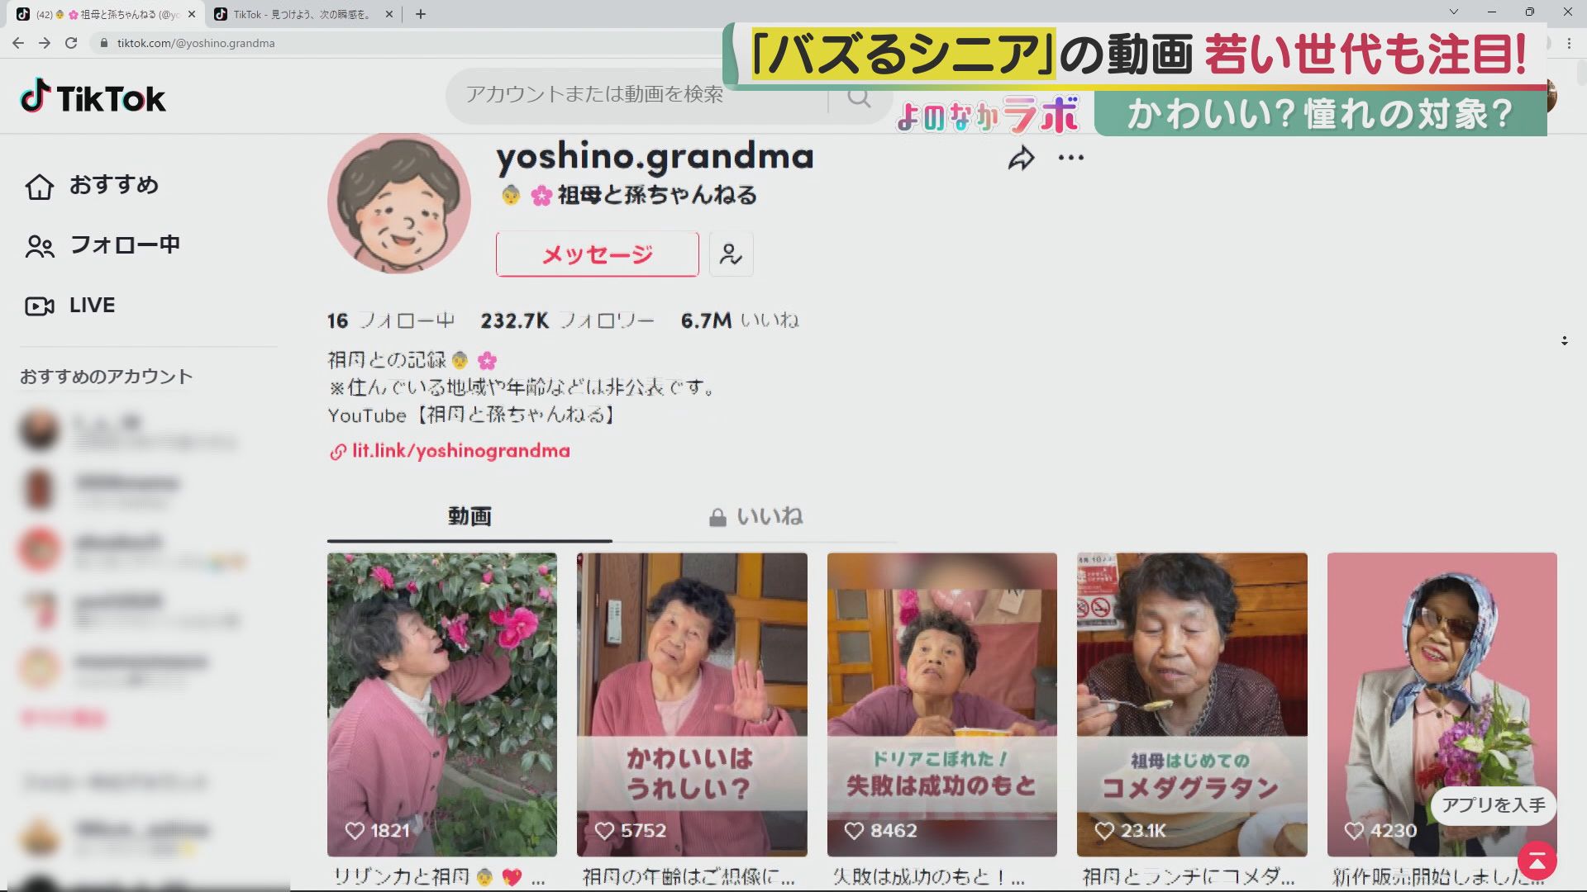This screenshot has width=1587, height=892.
Task: Open the lit.link/yoshinograndma link
Action: coord(460,451)
